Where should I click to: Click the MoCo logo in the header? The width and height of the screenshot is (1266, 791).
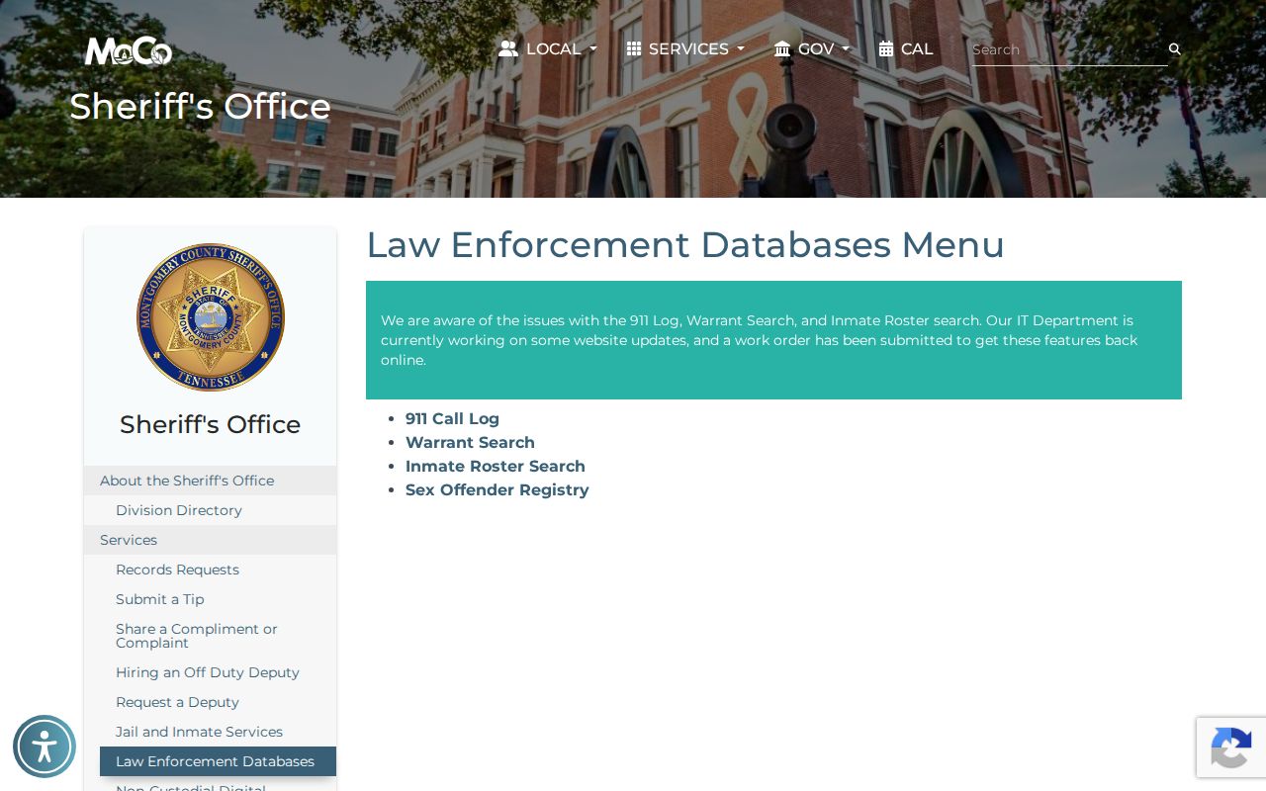[x=129, y=51]
